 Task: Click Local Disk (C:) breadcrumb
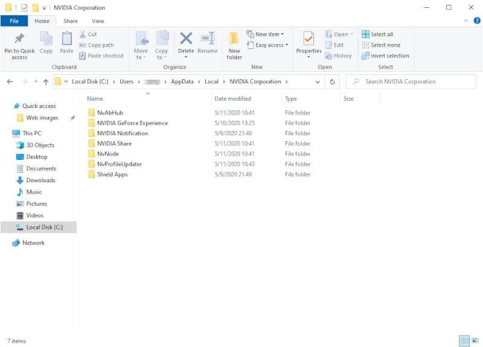pyautogui.click(x=90, y=81)
